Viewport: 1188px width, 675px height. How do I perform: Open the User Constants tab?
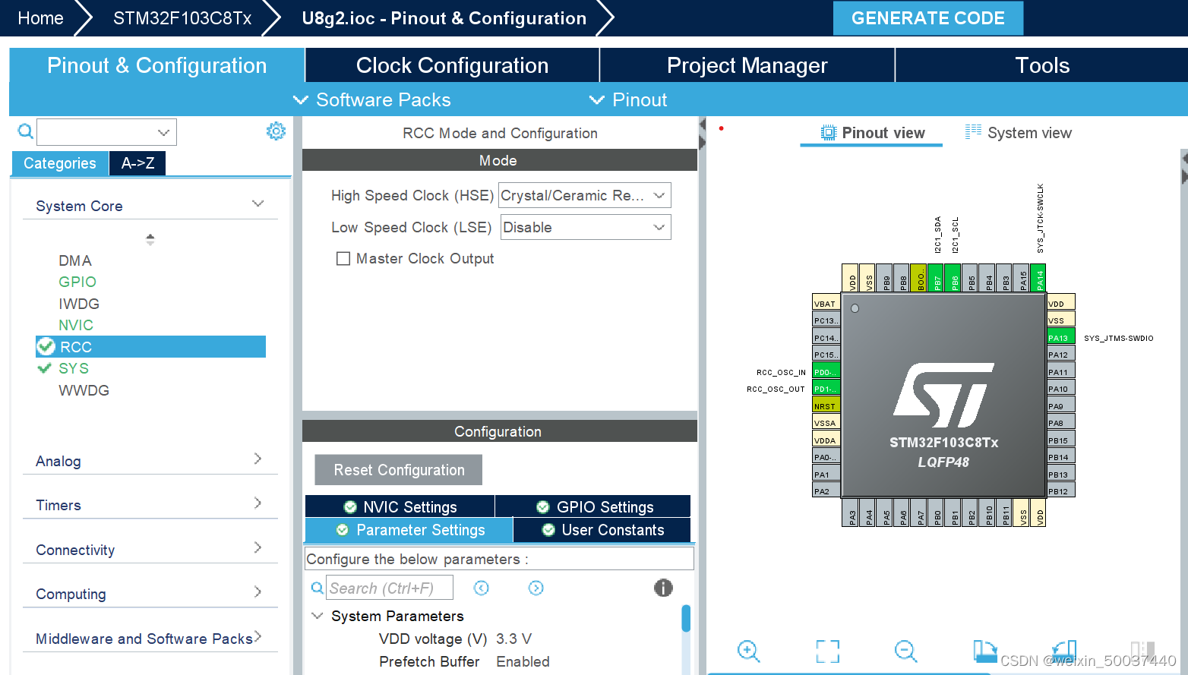pos(602,530)
